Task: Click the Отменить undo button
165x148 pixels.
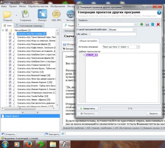Action: coord(8,134)
